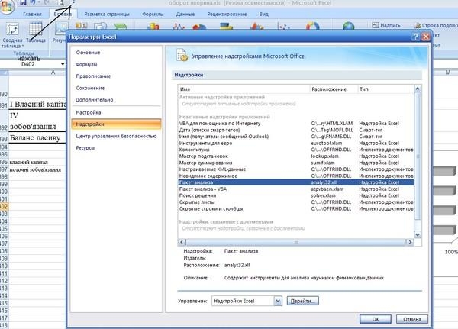Click the Строка подписи signature line icon
The height and width of the screenshot is (329, 458).
tap(418, 25)
